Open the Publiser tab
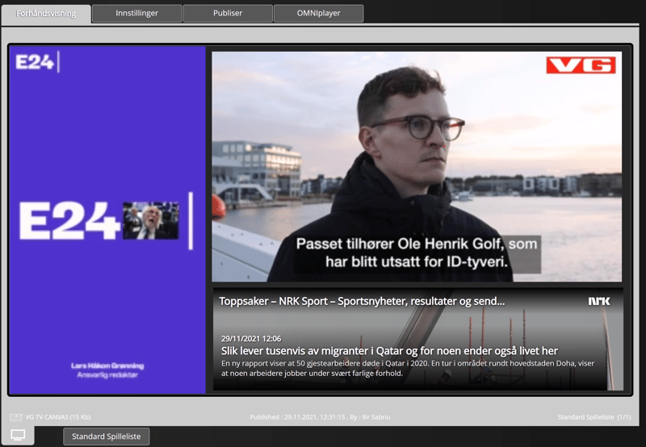The height and width of the screenshot is (447, 646). tap(228, 13)
